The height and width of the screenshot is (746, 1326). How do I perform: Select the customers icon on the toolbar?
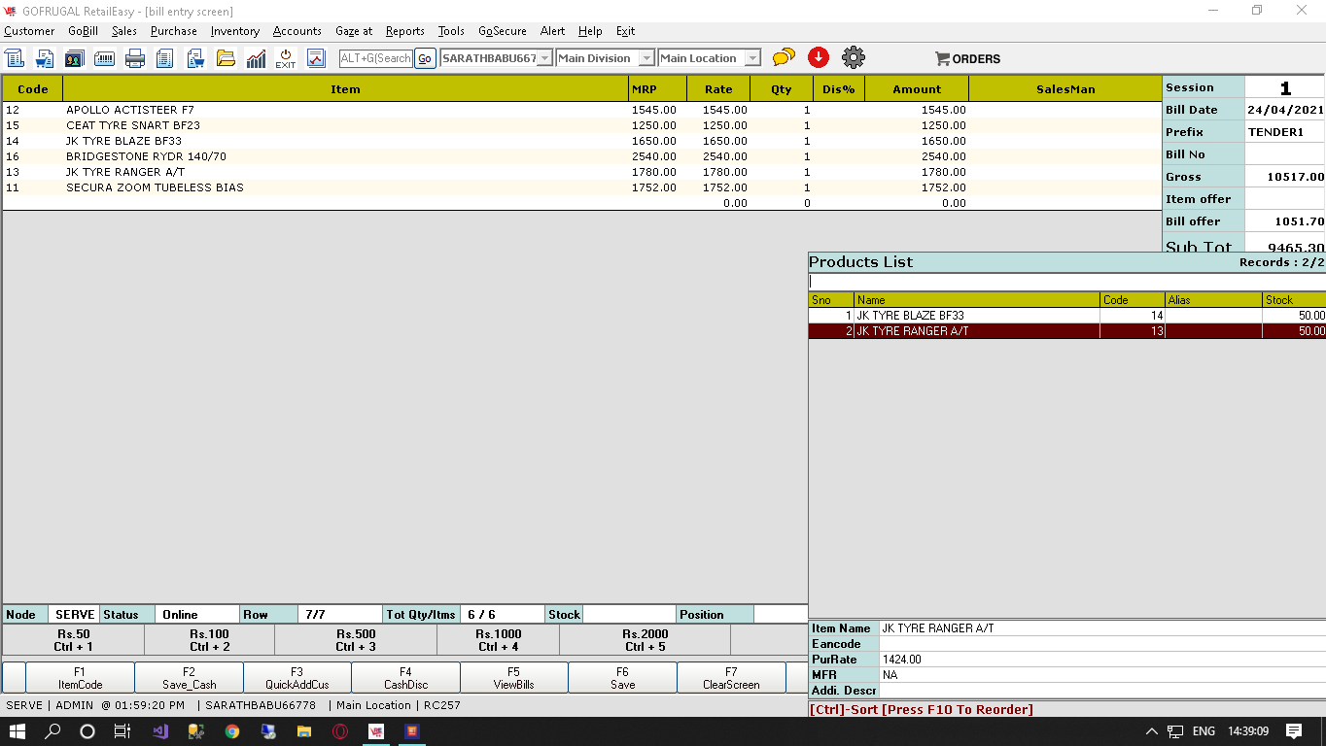pyautogui.click(x=75, y=58)
